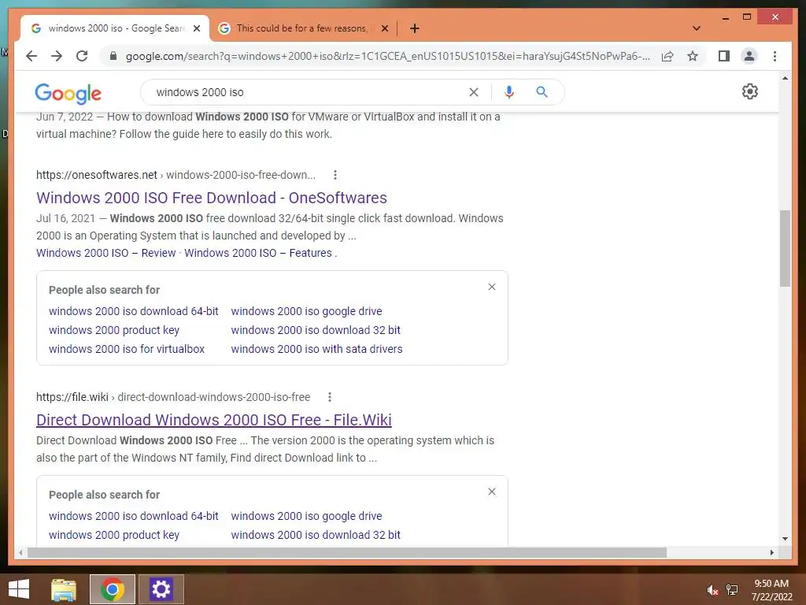The image size is (806, 605).
Task: Open Settings from the taskbar gear
Action: tap(161, 589)
